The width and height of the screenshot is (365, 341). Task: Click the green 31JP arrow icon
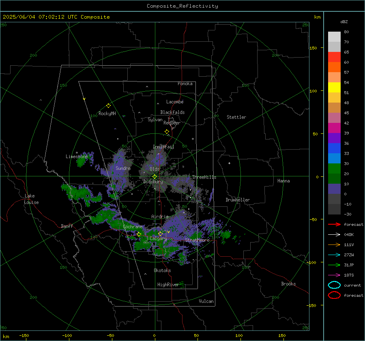click(x=334, y=265)
